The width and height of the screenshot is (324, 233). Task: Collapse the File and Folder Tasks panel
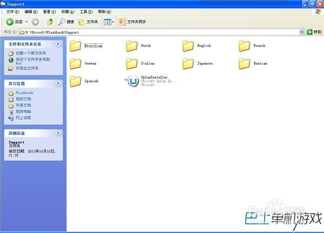pos(58,44)
